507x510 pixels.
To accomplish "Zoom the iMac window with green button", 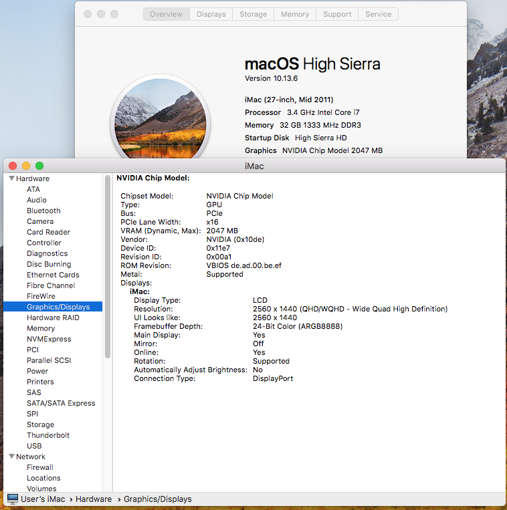I will (x=39, y=166).
